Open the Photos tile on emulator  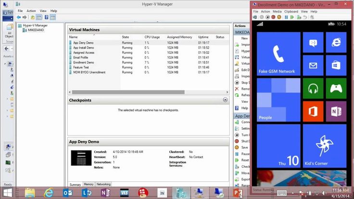tap(302, 178)
